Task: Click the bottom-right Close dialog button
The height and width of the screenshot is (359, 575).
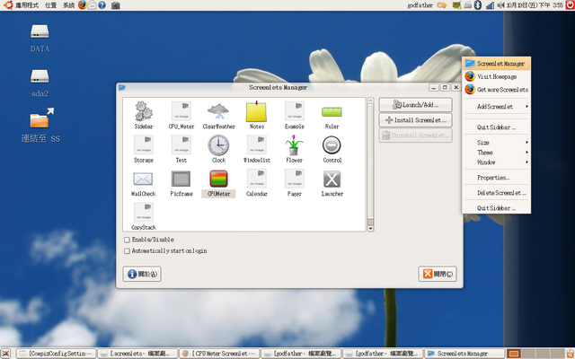Action: (x=438, y=274)
